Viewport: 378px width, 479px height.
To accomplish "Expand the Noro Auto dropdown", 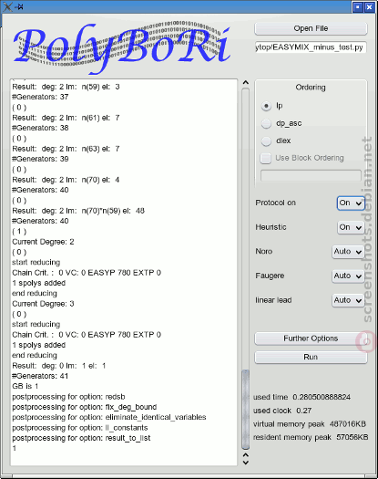I will coord(348,252).
